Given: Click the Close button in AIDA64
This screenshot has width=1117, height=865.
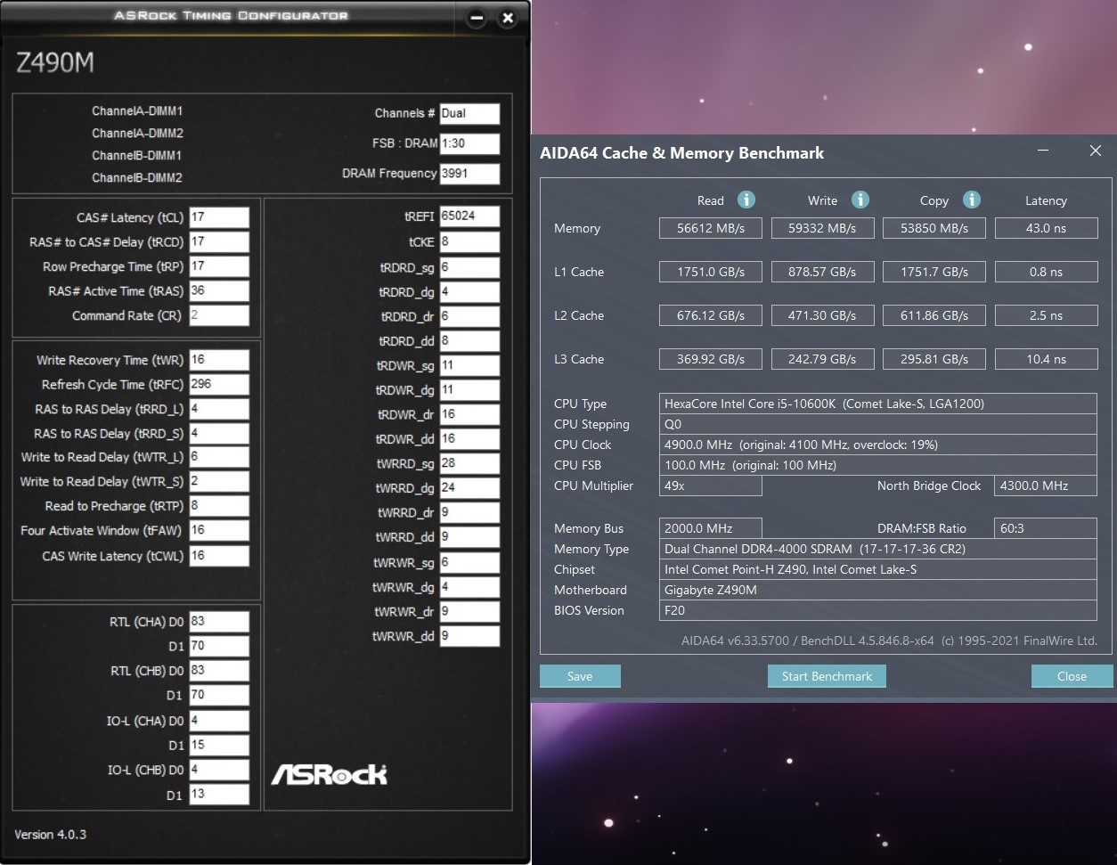Looking at the screenshot, I should (x=1072, y=676).
